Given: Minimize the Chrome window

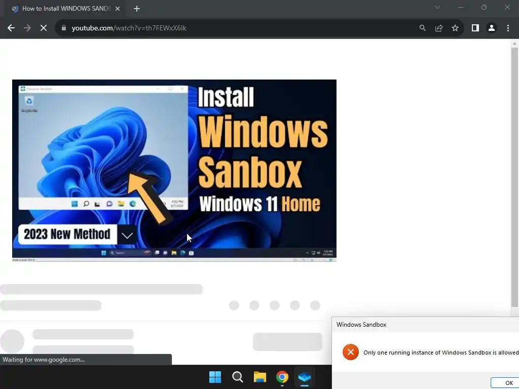Looking at the screenshot, I should pyautogui.click(x=460, y=7).
